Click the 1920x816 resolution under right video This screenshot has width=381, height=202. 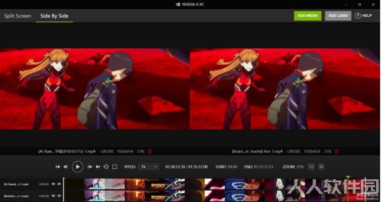point(312,151)
